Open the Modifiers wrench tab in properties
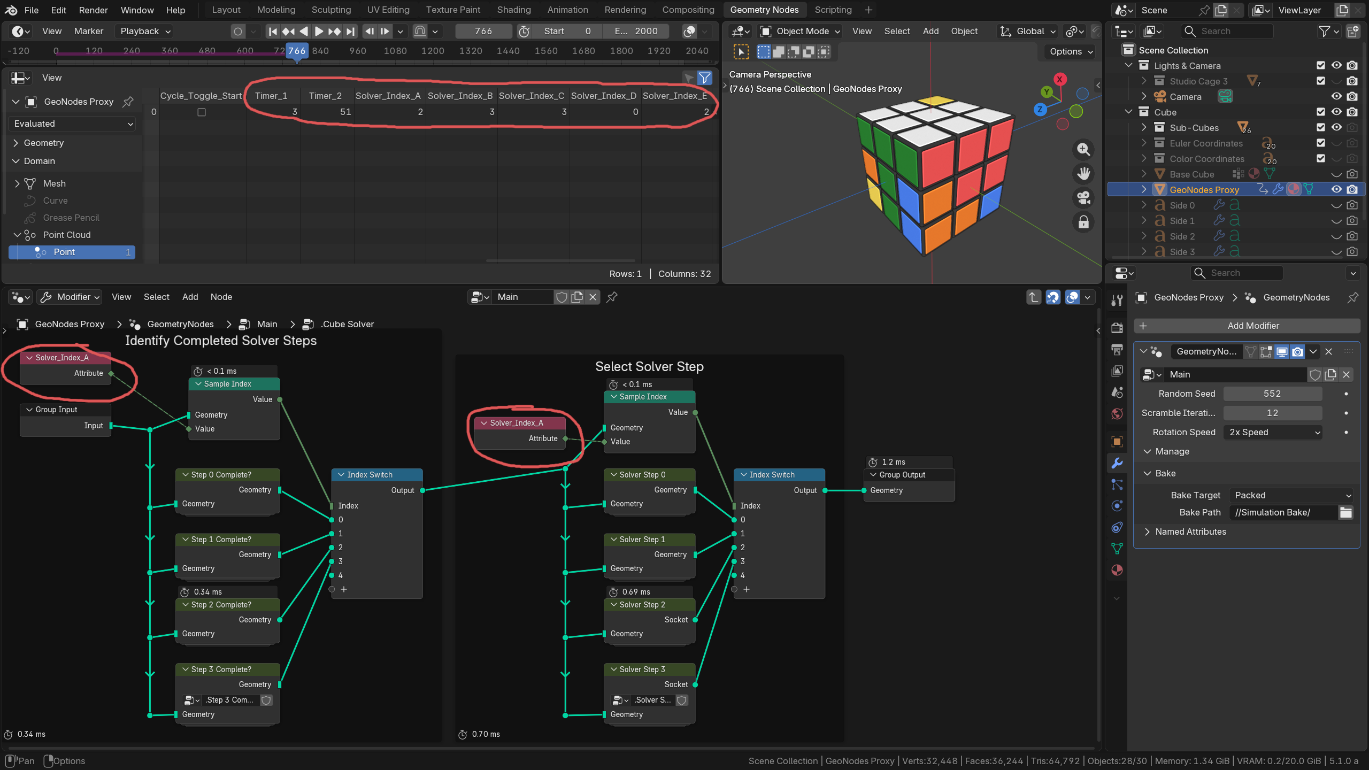Image resolution: width=1369 pixels, height=770 pixels. pos(1117,463)
